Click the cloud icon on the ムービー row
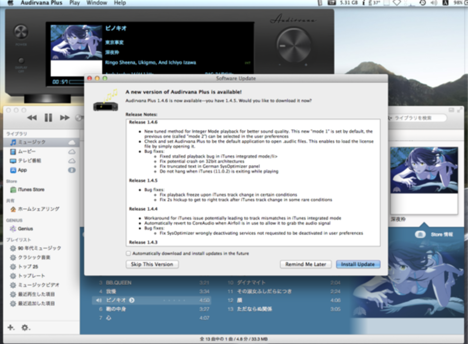 pos(72,152)
